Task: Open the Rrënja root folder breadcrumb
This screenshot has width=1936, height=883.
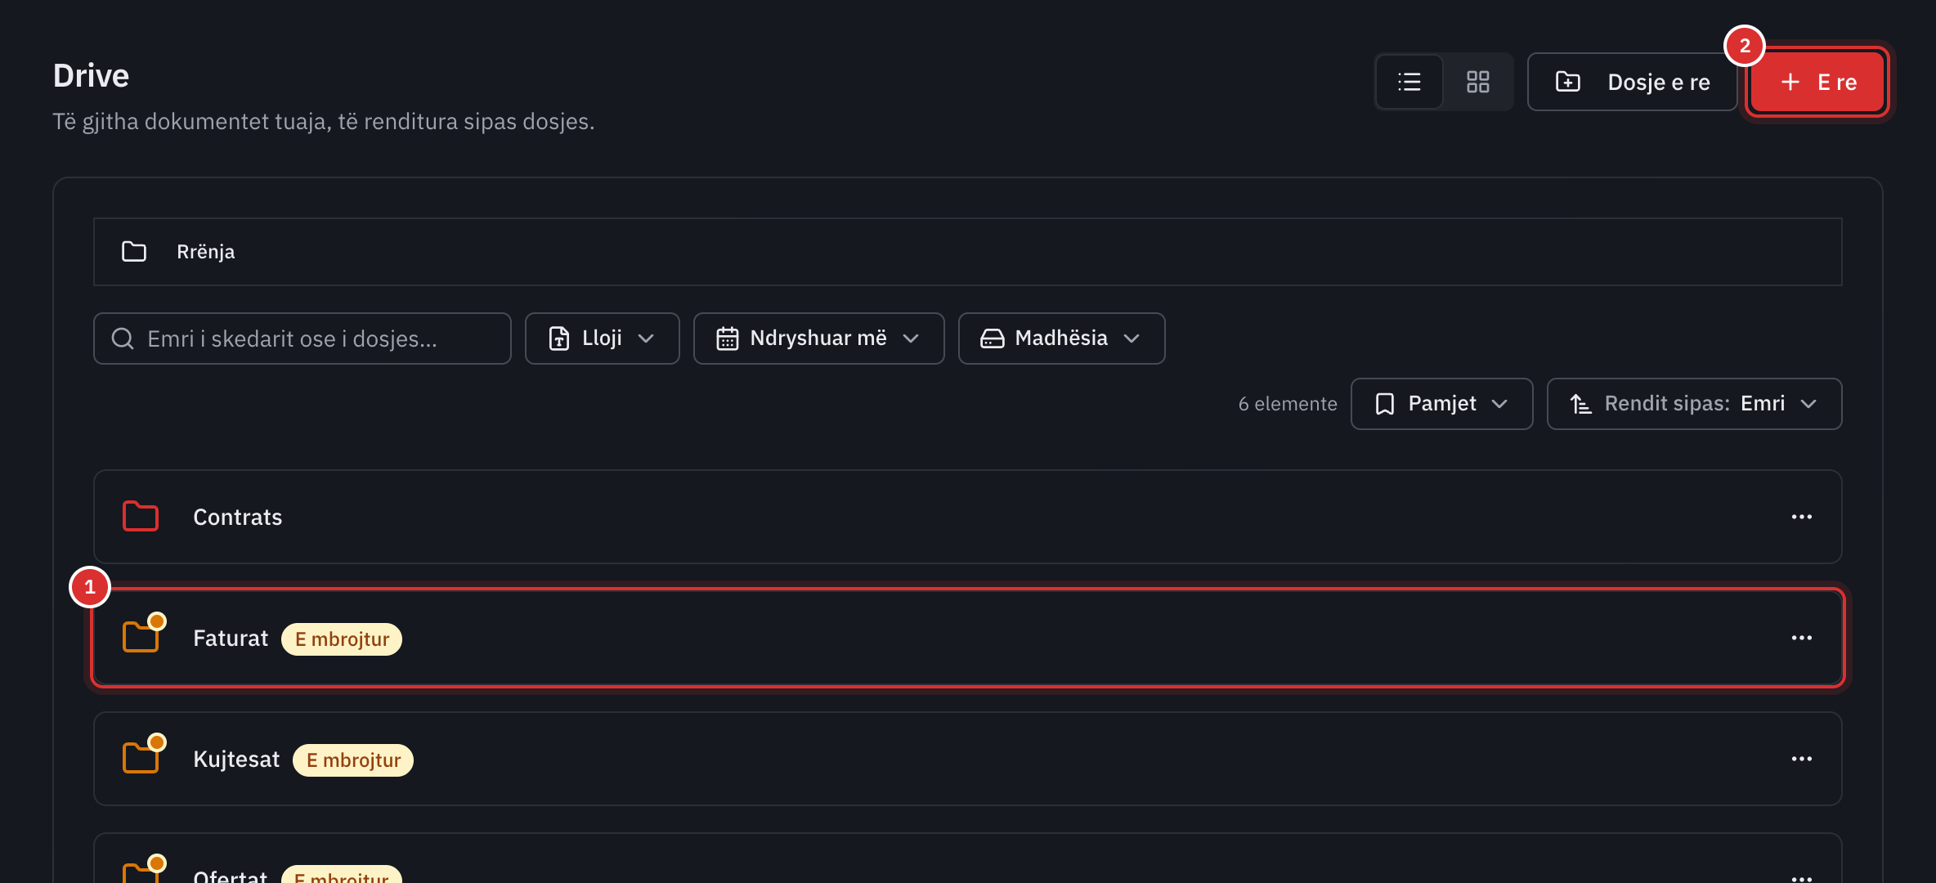Action: click(x=205, y=252)
